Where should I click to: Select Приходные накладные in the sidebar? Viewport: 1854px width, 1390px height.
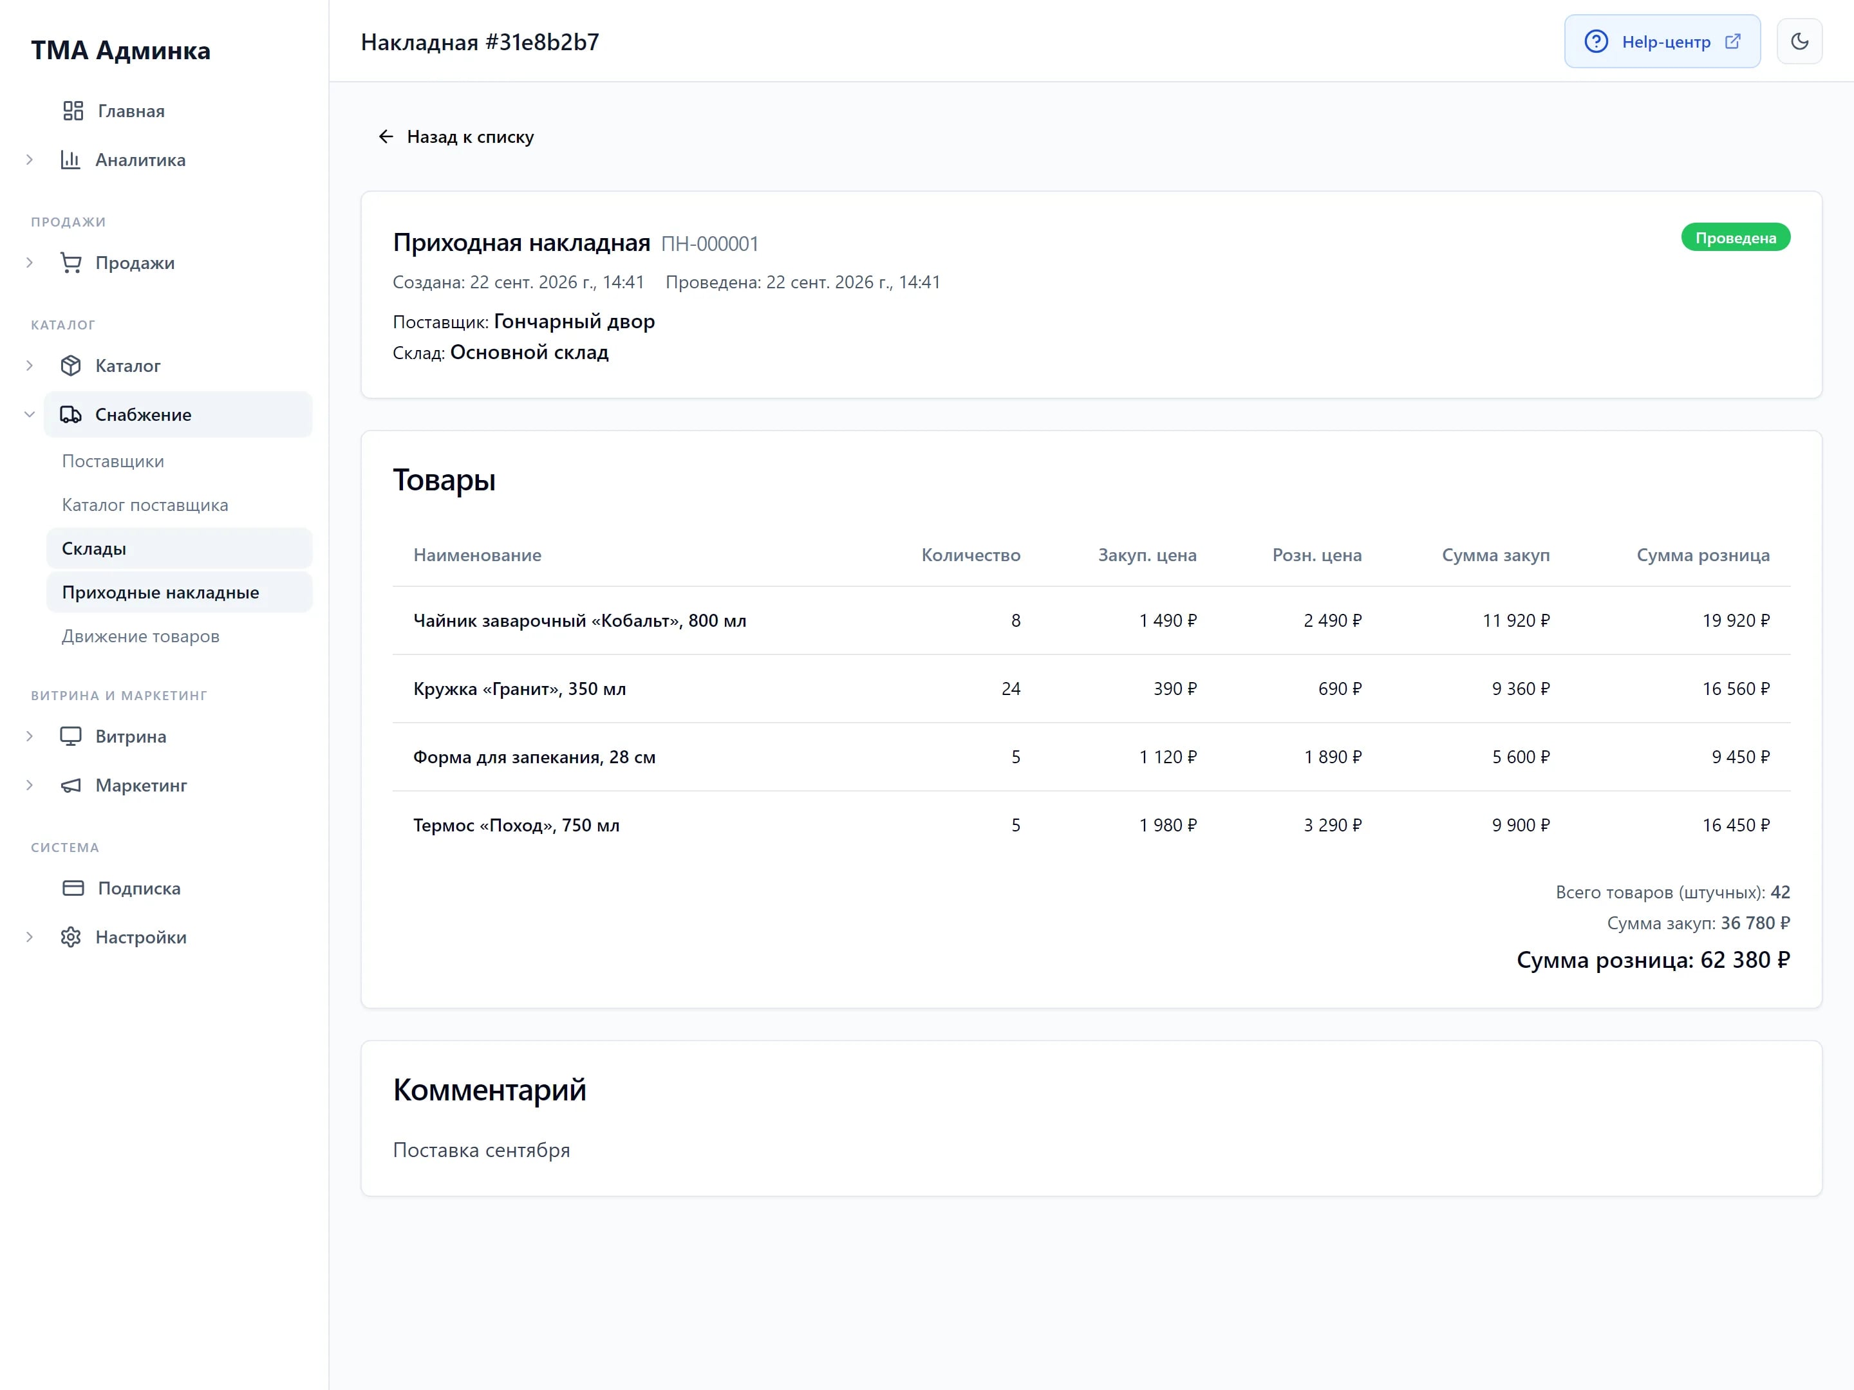180,593
